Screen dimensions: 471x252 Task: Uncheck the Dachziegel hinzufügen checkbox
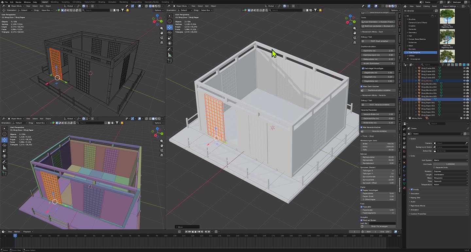tap(363, 68)
